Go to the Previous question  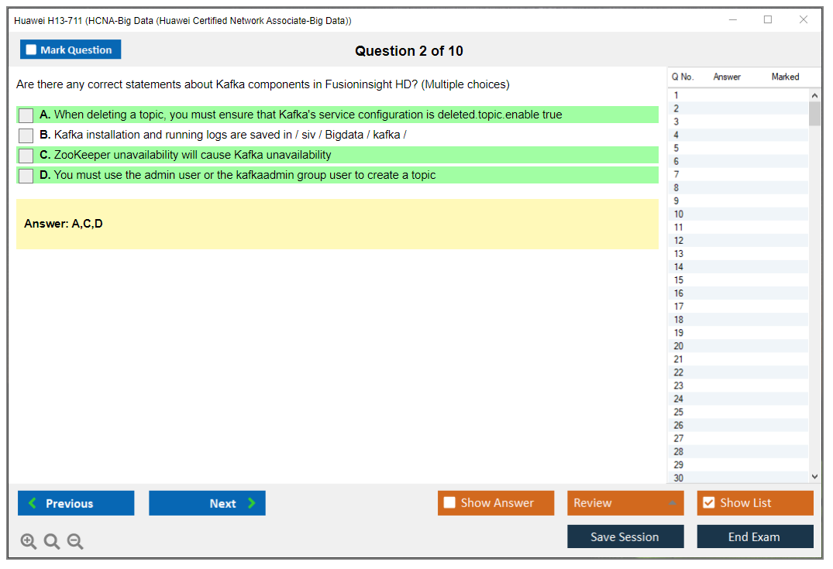tap(76, 503)
